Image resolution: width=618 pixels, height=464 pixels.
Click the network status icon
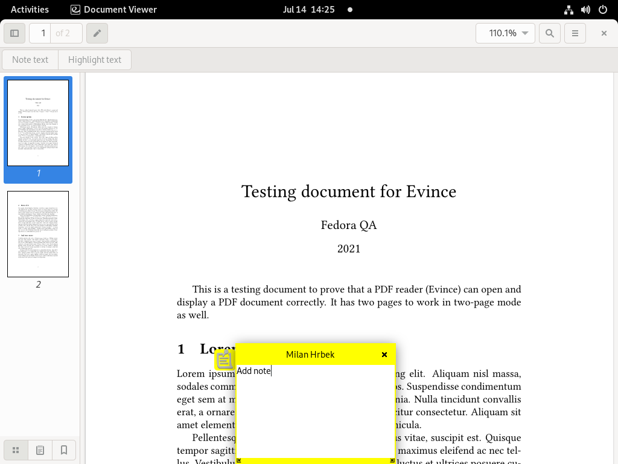point(569,10)
